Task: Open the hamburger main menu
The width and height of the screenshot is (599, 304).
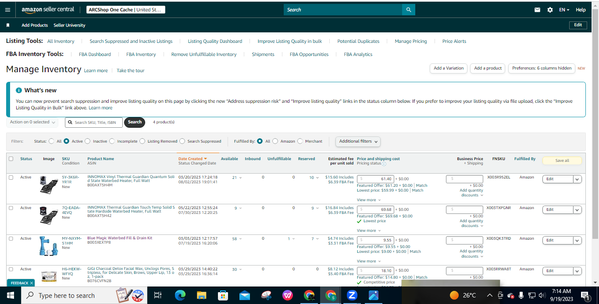Action: pyautogui.click(x=7, y=10)
